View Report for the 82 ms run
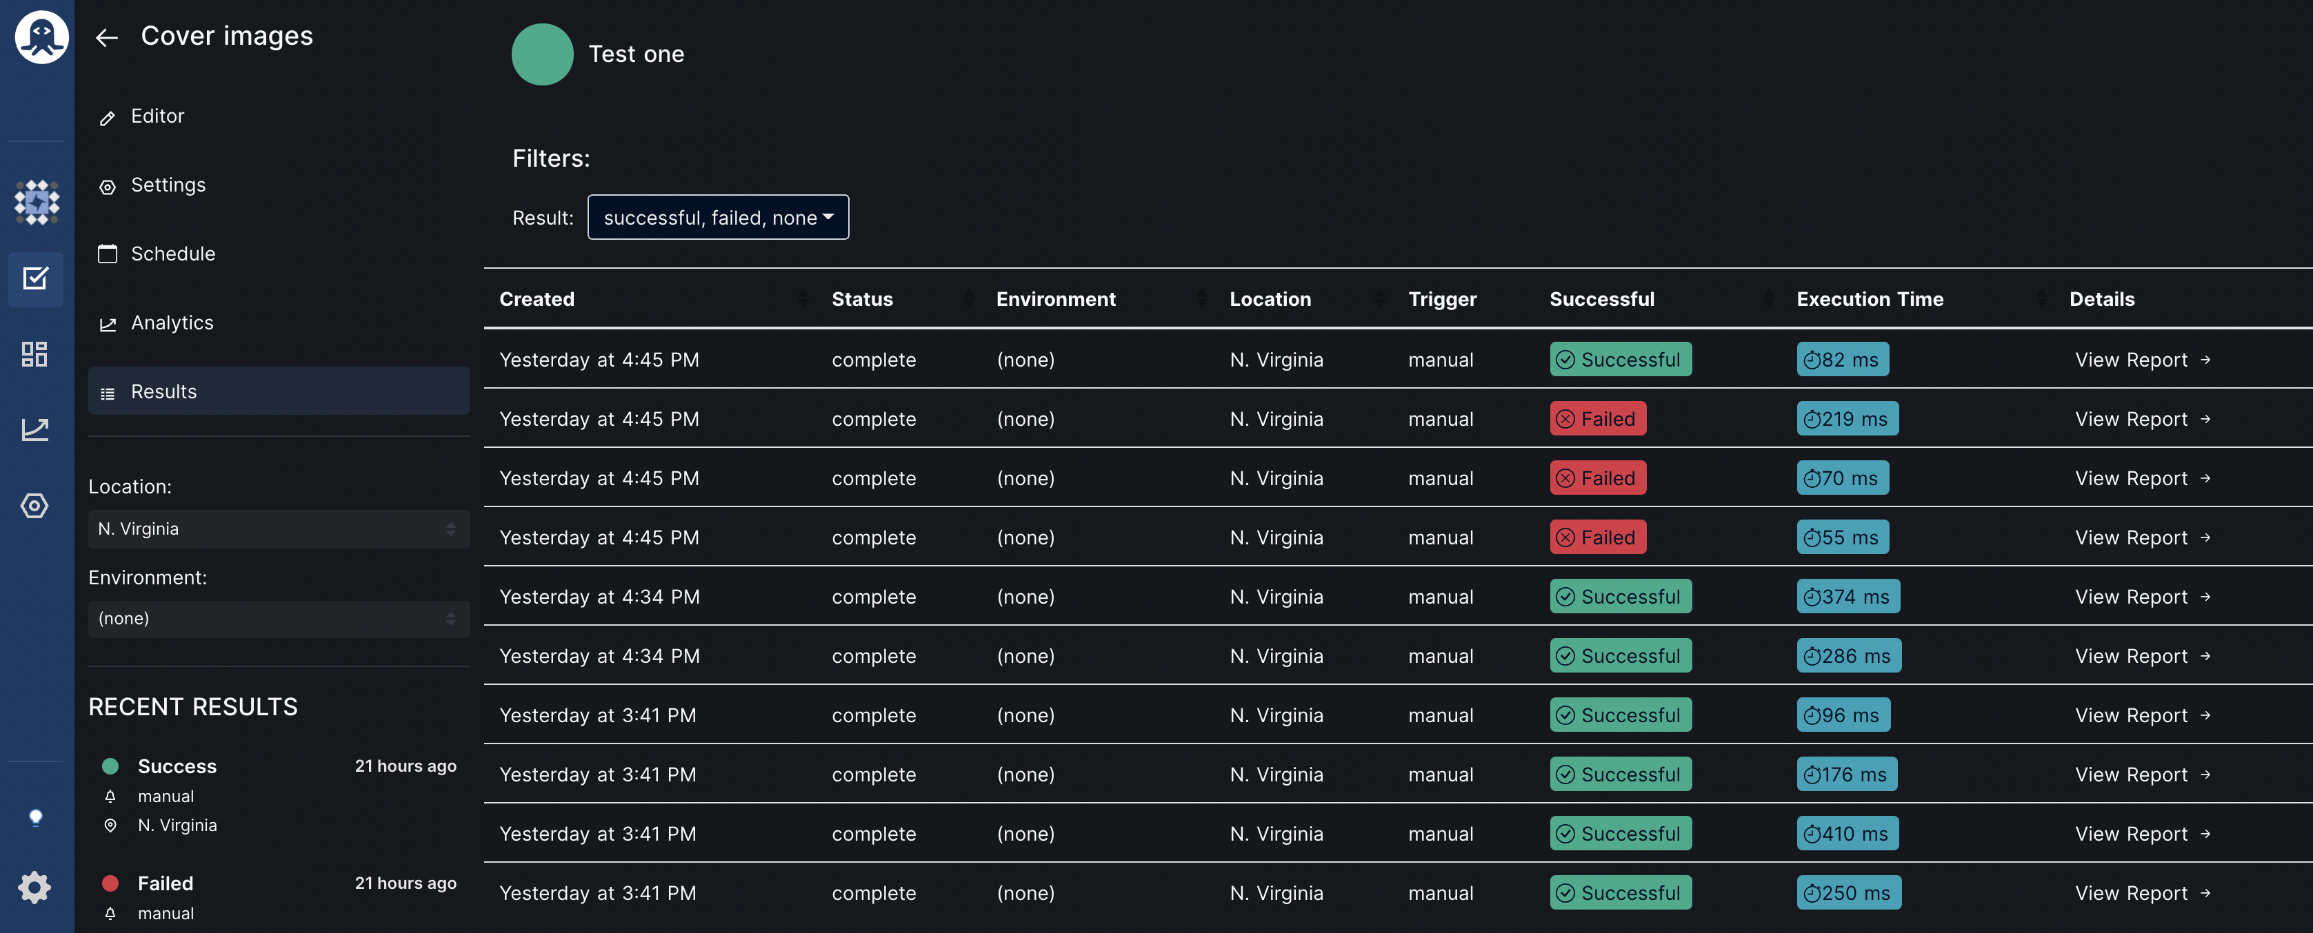 (2141, 360)
